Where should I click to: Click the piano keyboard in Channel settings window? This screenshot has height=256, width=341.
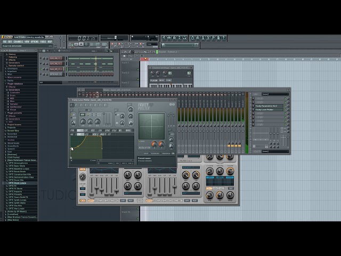(170, 86)
